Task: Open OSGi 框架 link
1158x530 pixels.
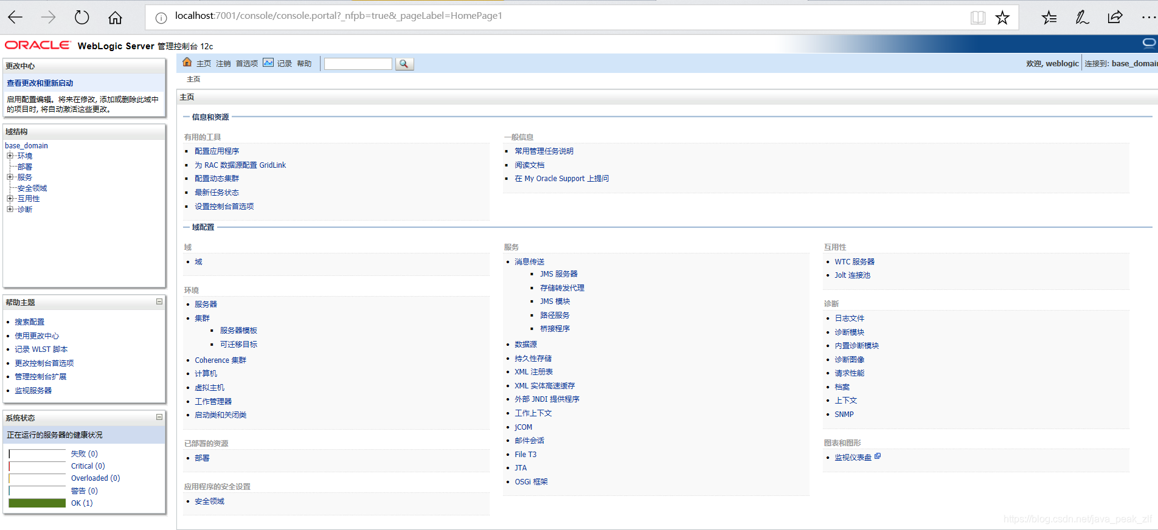Action: click(532, 481)
